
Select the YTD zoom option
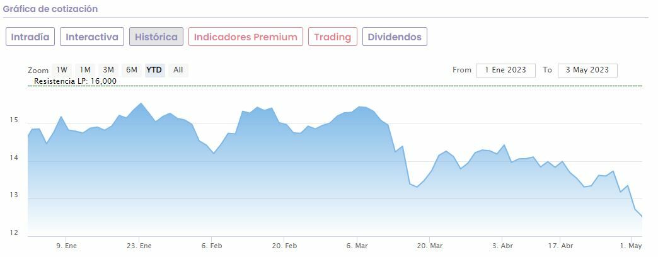coord(154,70)
